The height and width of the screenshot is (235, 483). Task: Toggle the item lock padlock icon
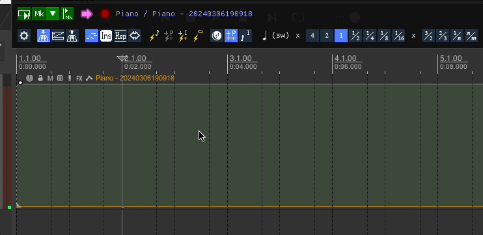[x=40, y=78]
